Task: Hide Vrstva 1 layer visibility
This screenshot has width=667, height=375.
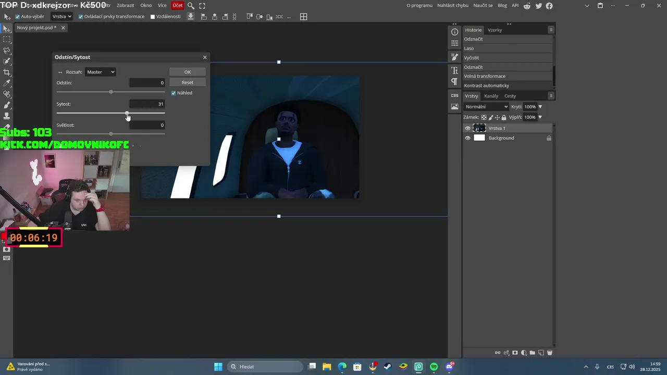Action: pos(467,128)
